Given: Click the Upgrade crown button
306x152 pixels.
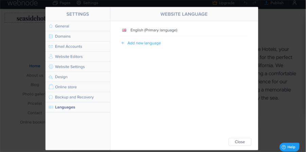Looking at the screenshot, I should (223, 3).
